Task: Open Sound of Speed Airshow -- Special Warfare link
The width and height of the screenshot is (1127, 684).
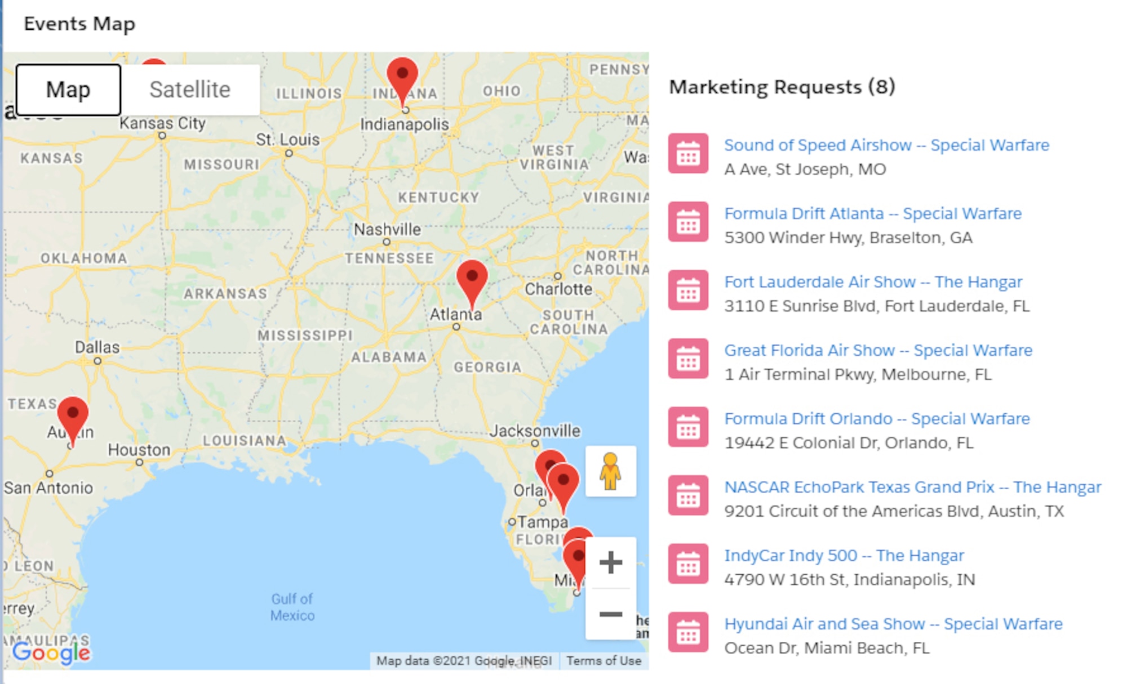Action: (x=886, y=145)
